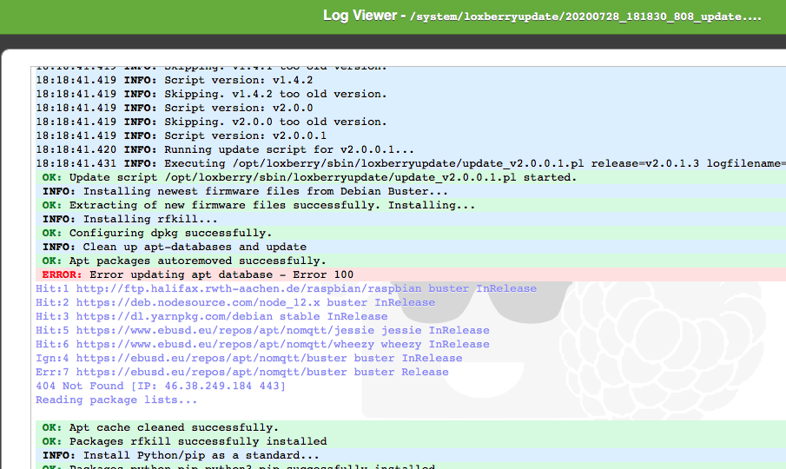Click the Hit:3 dl.yarnpkg.com debian line

[212, 317]
